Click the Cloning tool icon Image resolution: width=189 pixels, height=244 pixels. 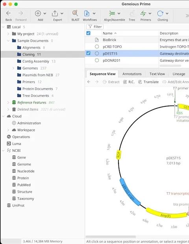(x=160, y=13)
